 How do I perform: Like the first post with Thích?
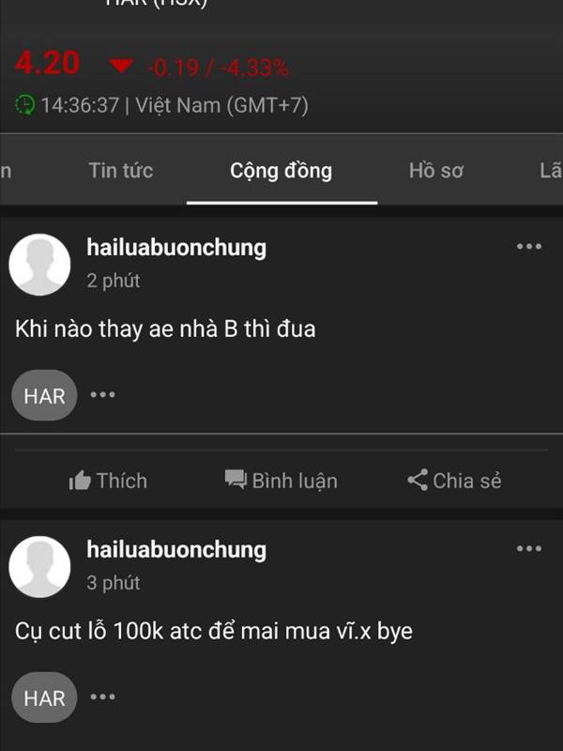pos(108,481)
